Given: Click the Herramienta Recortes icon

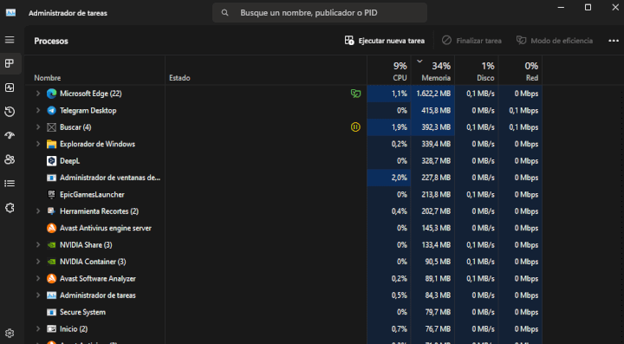Looking at the screenshot, I should point(51,211).
